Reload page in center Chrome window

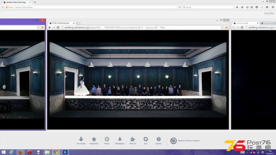point(58,27)
